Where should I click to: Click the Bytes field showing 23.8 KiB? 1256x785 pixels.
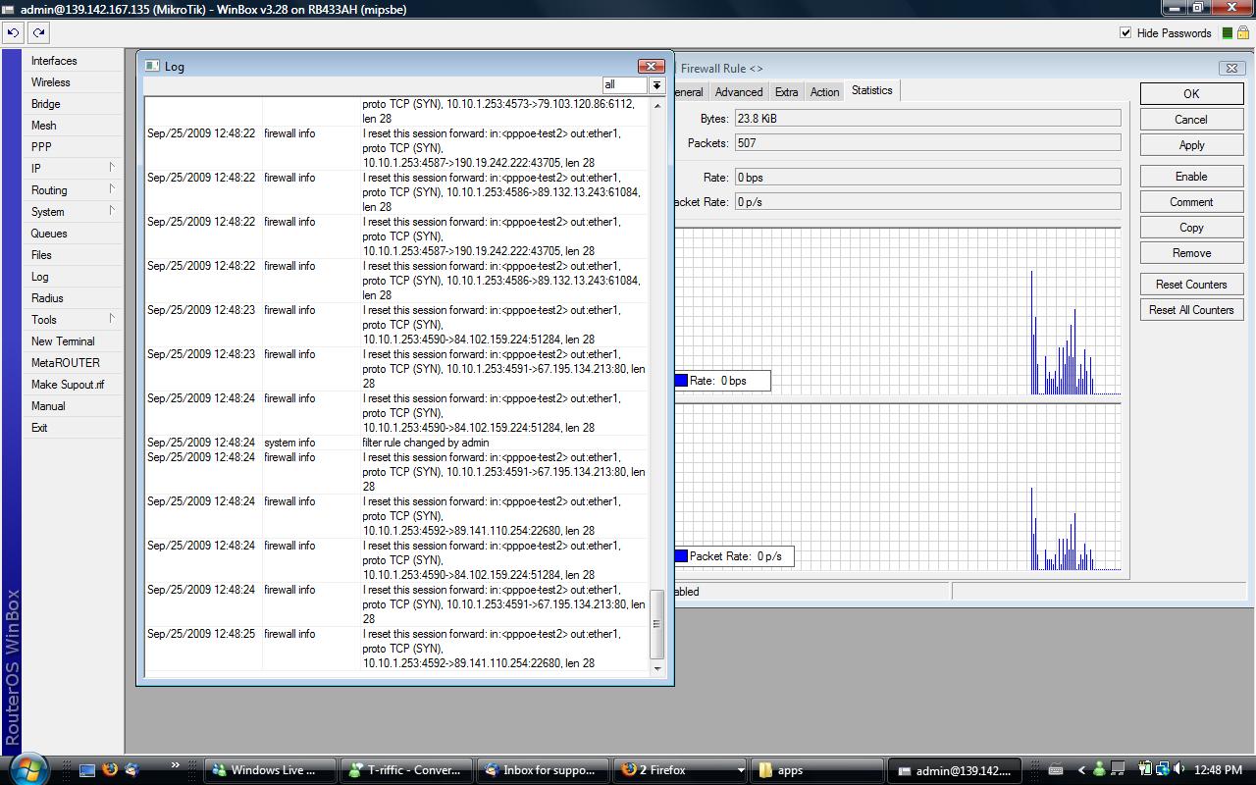click(927, 119)
